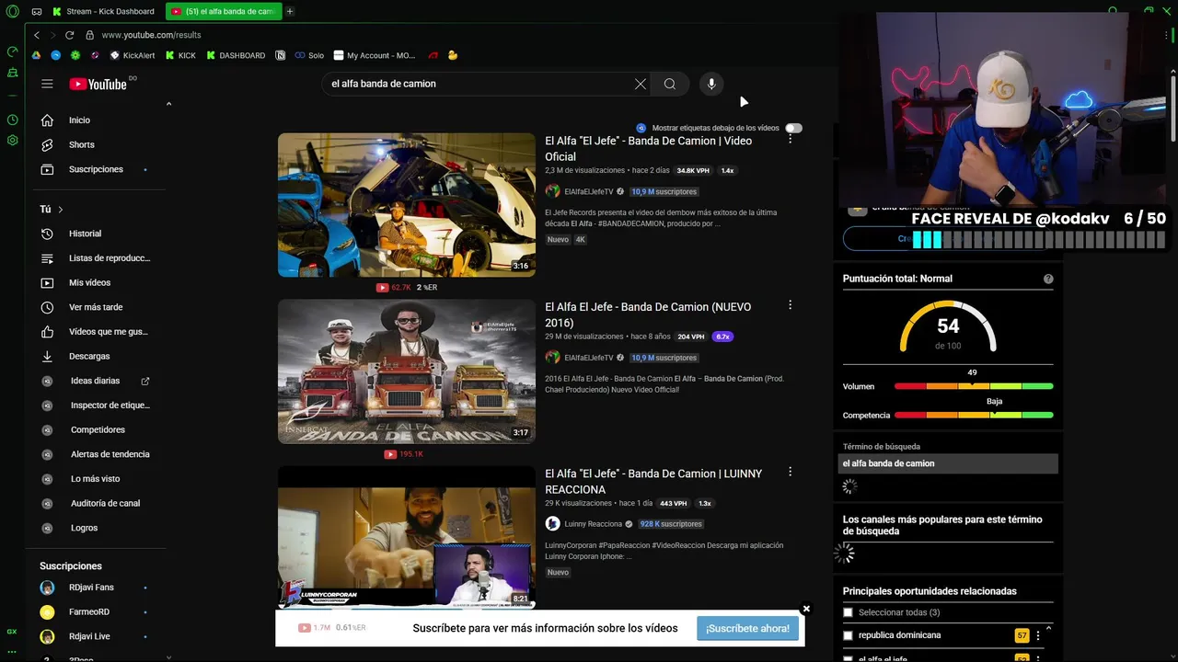
Task: Open My Account bookmark
Action: [375, 55]
